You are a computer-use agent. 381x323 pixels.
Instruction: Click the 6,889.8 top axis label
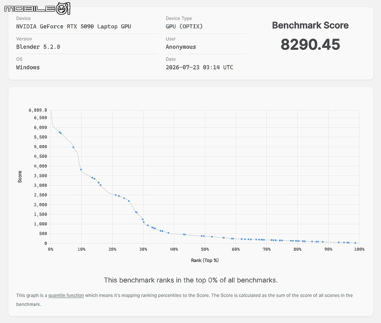pos(38,110)
